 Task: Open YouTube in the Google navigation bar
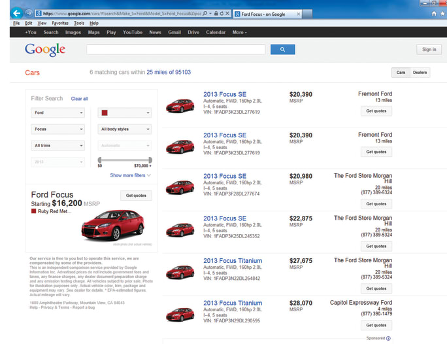coord(133,32)
